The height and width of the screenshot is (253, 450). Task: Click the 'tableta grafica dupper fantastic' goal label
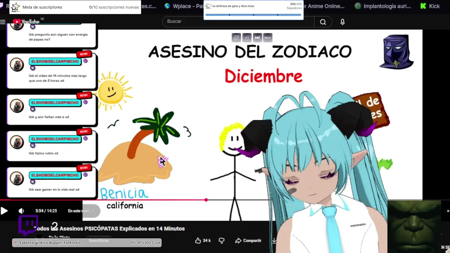tap(50, 243)
